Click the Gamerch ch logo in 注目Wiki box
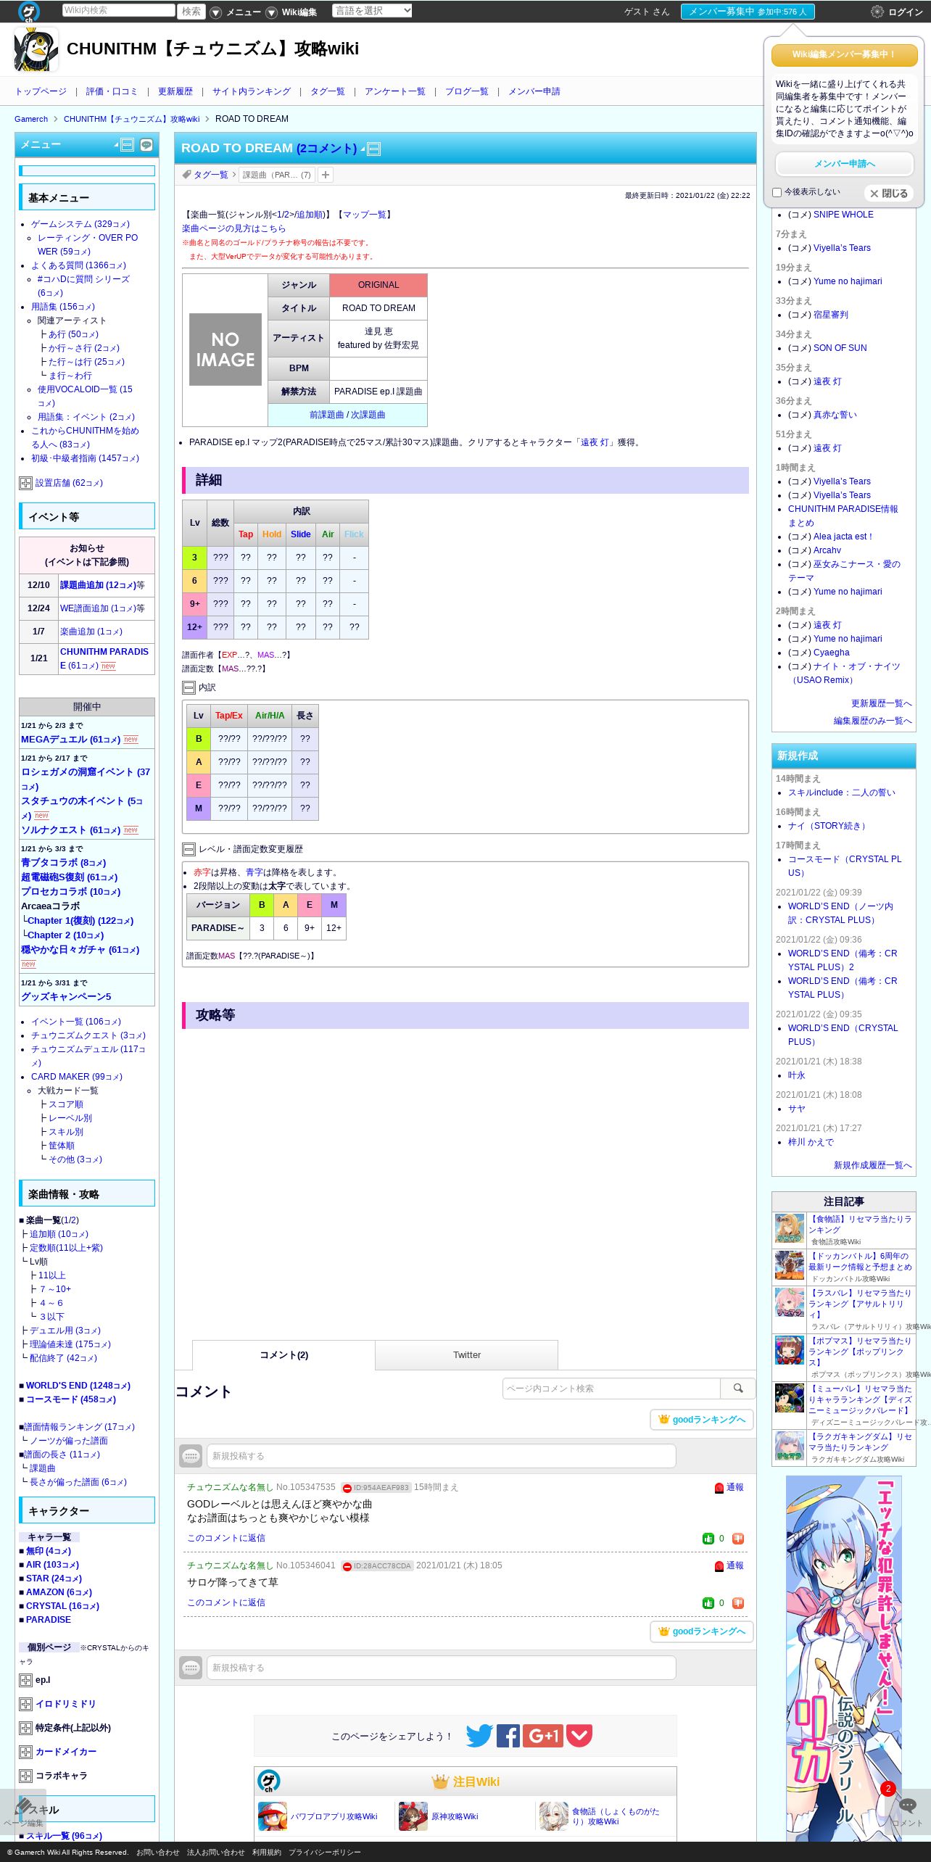Viewport: 931px width, 1862px height. tap(269, 1782)
